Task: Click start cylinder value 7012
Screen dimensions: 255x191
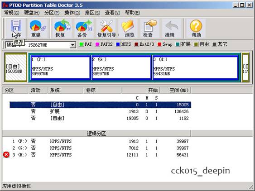Action: click(x=134, y=148)
